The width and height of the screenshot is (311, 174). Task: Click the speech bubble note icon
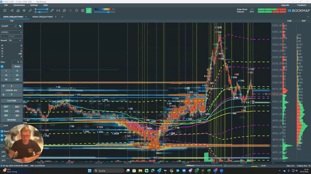[64, 11]
